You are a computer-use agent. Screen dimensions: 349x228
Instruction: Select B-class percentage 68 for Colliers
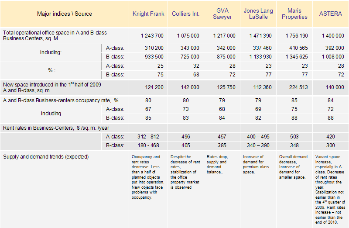[x=196, y=75]
